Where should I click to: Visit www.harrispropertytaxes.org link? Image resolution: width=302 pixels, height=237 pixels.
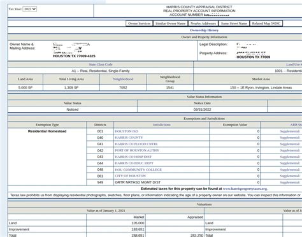245,189
